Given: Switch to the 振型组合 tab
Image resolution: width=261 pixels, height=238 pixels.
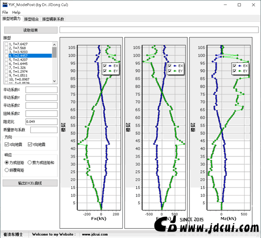Looking at the screenshot, I should (31, 19).
